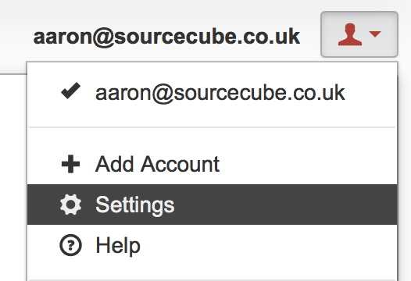Click the gear icon for Settings
Viewport: 411px width, 281px height.
(x=70, y=205)
